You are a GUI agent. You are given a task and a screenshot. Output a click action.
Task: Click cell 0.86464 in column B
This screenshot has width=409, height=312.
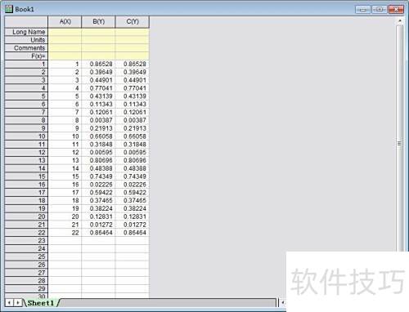click(x=98, y=233)
